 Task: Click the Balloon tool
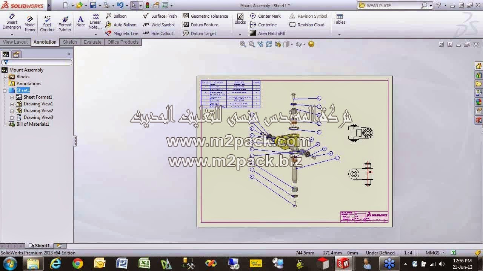point(116,16)
